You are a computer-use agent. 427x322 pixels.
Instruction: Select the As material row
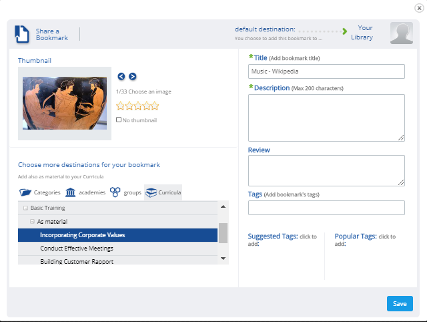[117, 221]
